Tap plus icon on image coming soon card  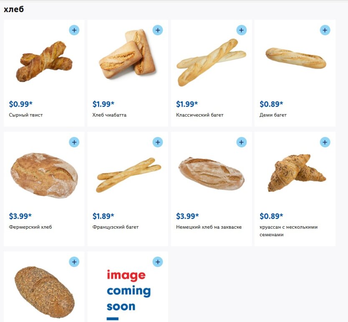click(158, 262)
